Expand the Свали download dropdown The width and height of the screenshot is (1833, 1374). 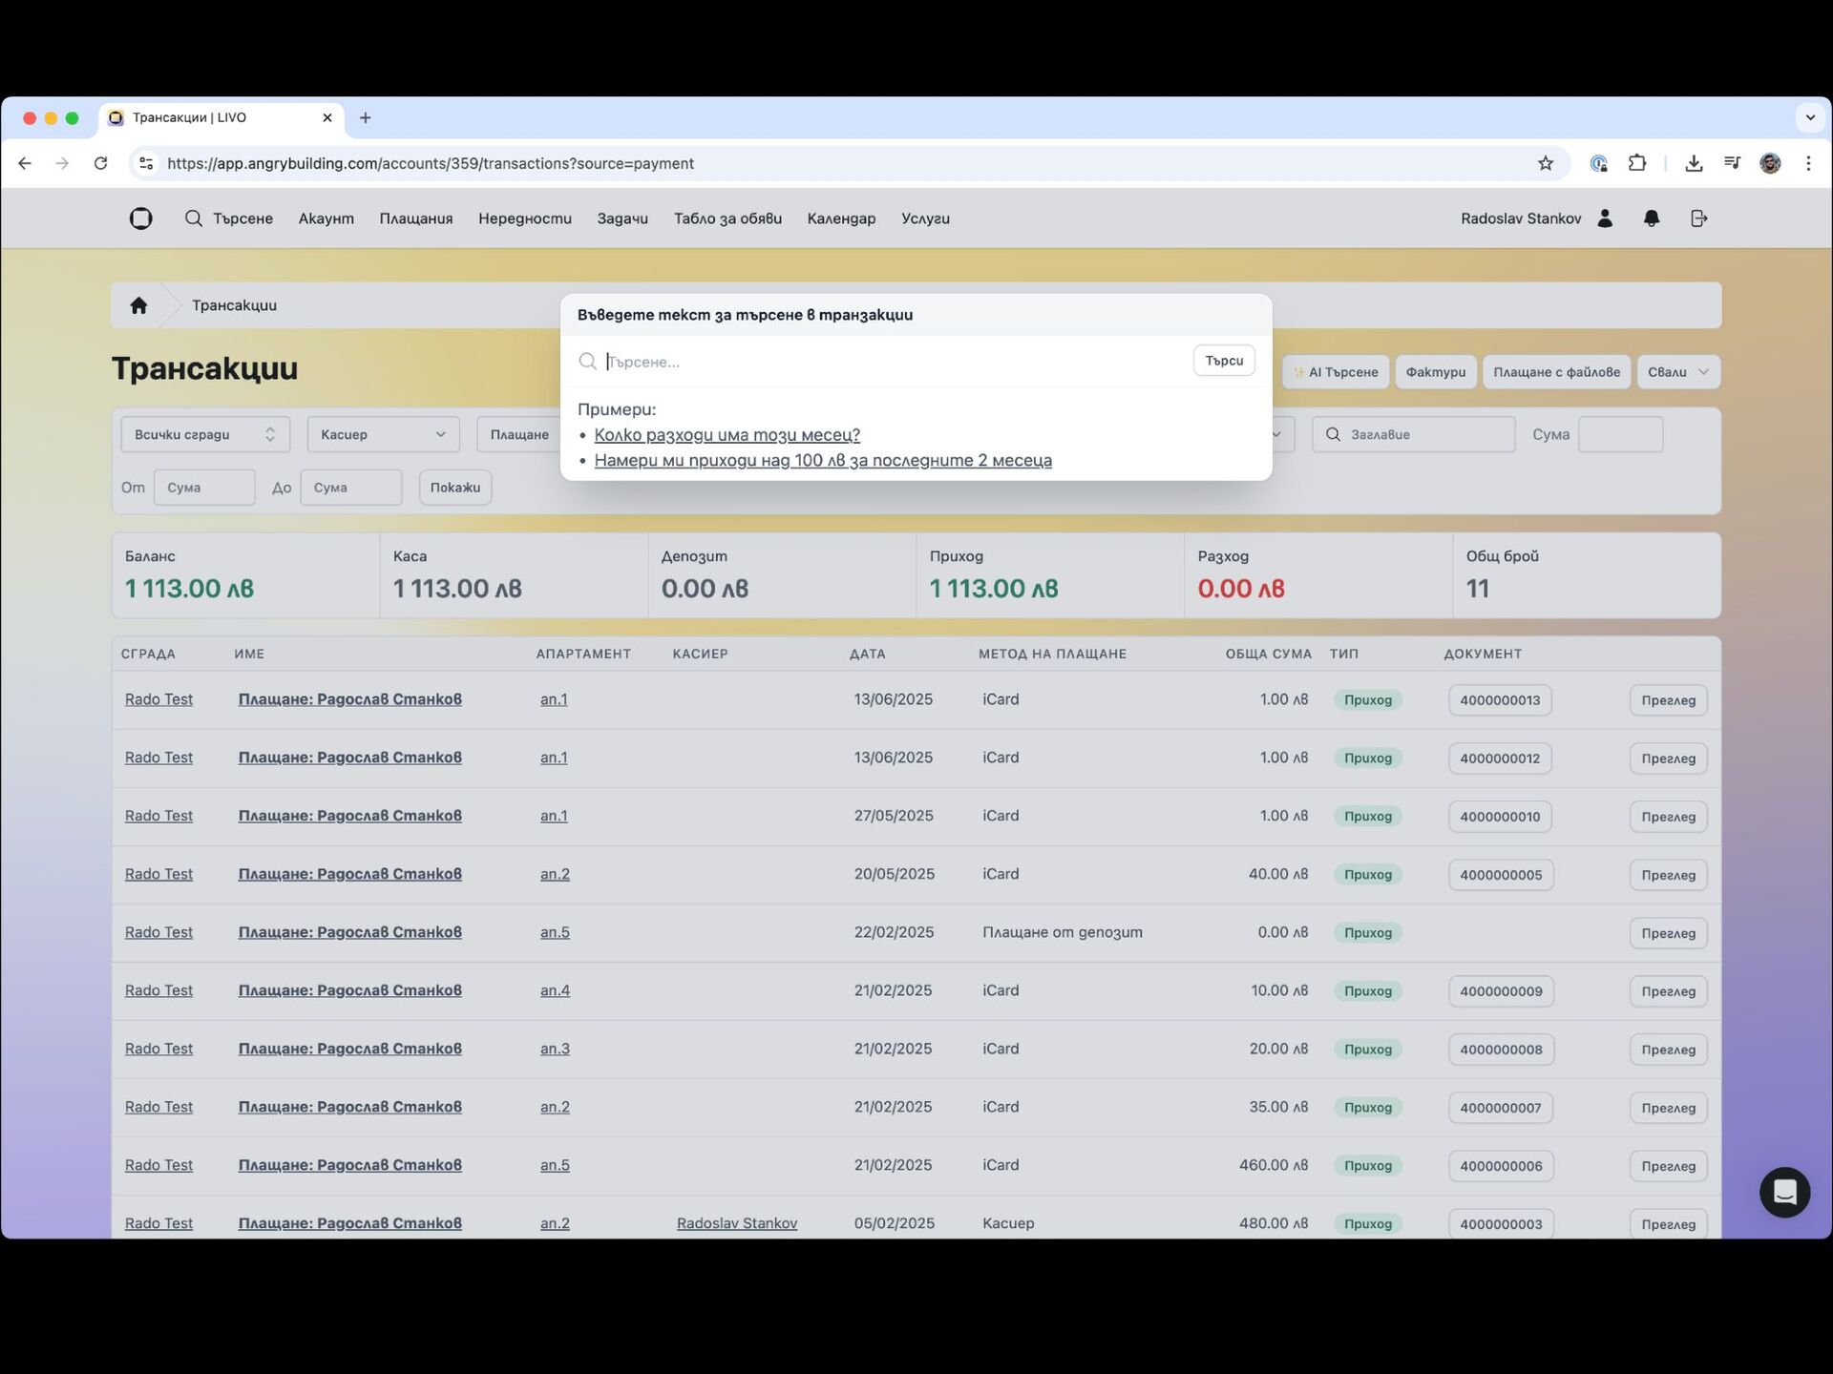(x=1677, y=372)
